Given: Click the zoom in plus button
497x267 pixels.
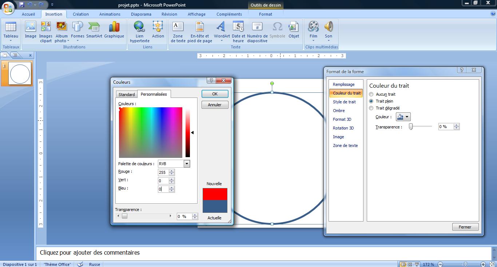Looking at the screenshot, I should point(483,264).
